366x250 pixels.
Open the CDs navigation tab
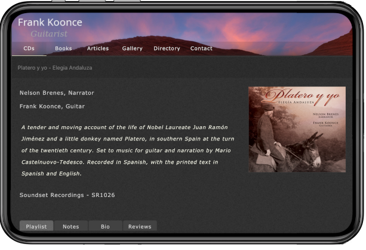29,48
